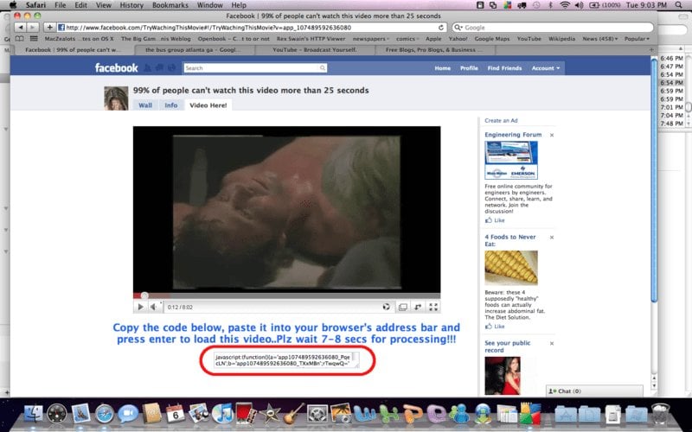Switch to the YouTube - Broadcast Yourself tab
The image size is (692, 432).
(304, 50)
